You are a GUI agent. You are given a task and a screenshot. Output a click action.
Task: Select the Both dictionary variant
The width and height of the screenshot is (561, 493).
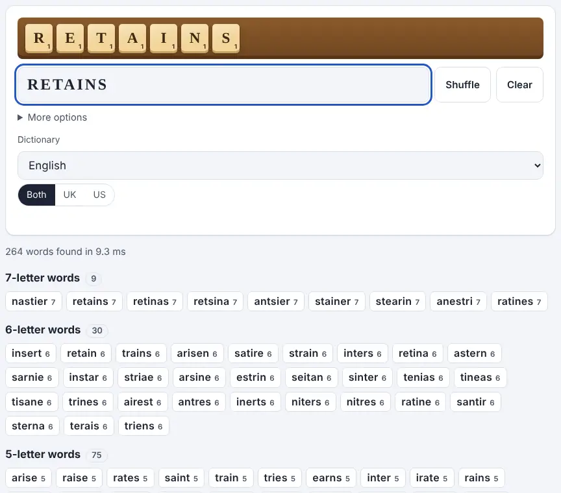(x=36, y=195)
